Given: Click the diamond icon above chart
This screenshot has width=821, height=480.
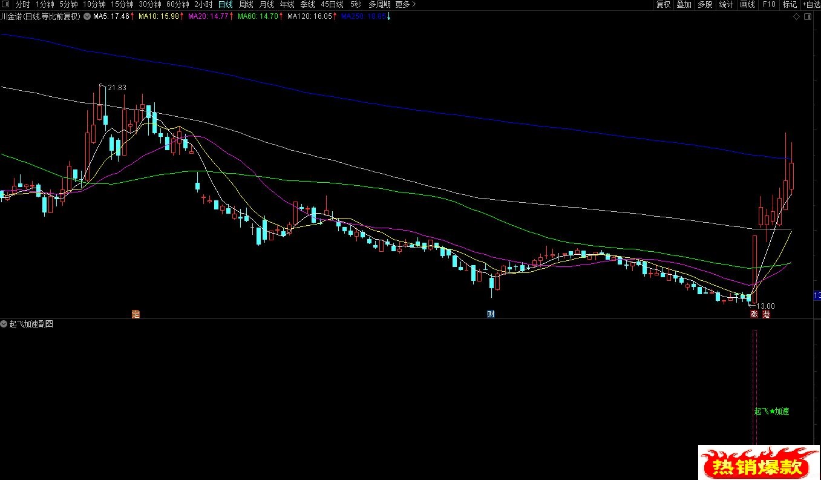Looking at the screenshot, I should (x=797, y=17).
